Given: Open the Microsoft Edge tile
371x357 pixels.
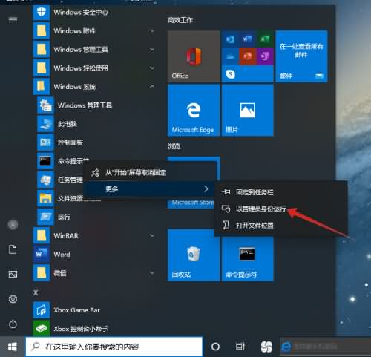Looking at the screenshot, I should click(194, 110).
